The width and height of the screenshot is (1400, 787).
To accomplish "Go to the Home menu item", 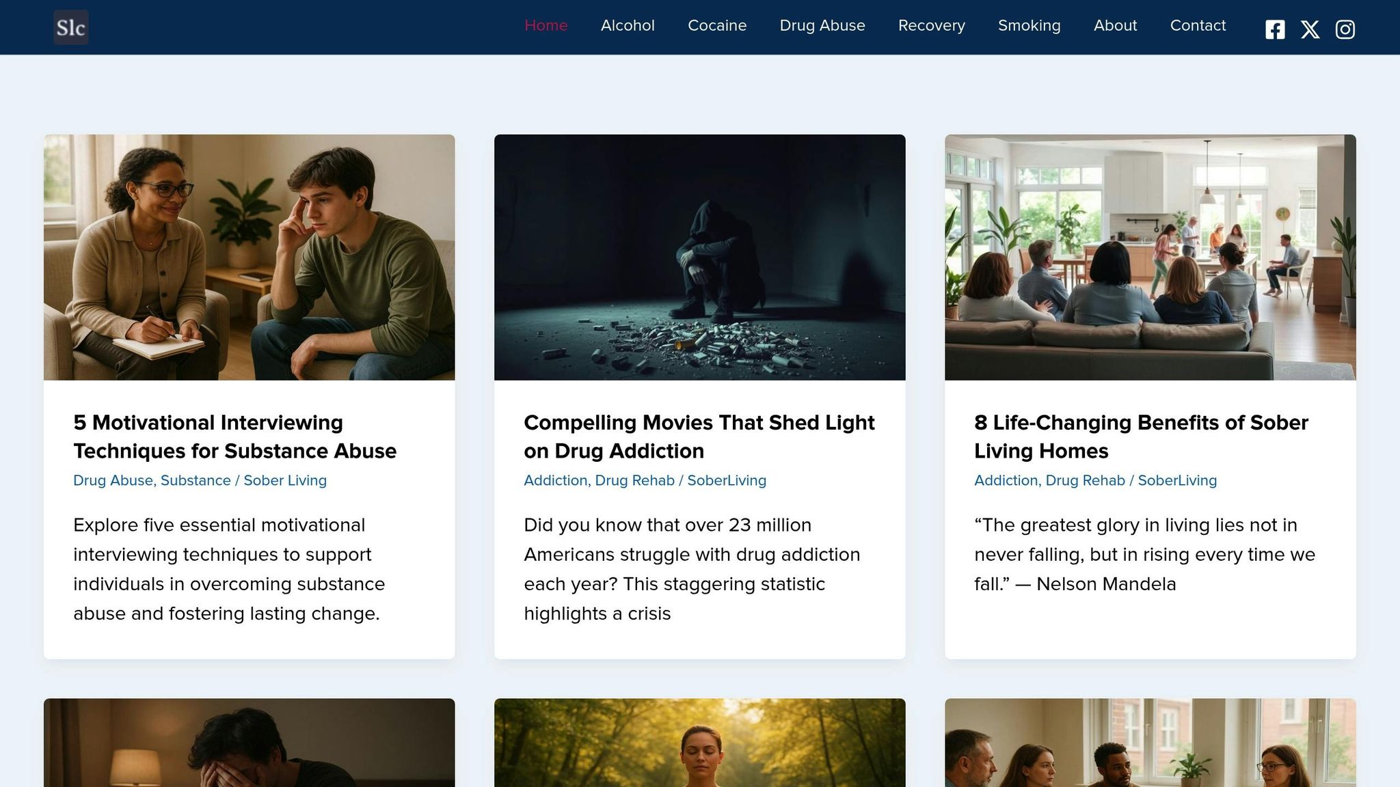I will (546, 25).
